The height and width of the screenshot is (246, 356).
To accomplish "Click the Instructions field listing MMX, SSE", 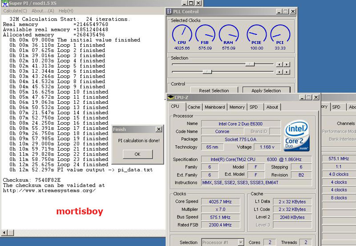I will (x=257, y=183).
